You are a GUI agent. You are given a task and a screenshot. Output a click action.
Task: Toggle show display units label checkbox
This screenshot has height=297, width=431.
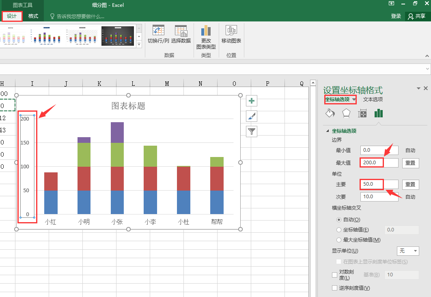(338, 262)
